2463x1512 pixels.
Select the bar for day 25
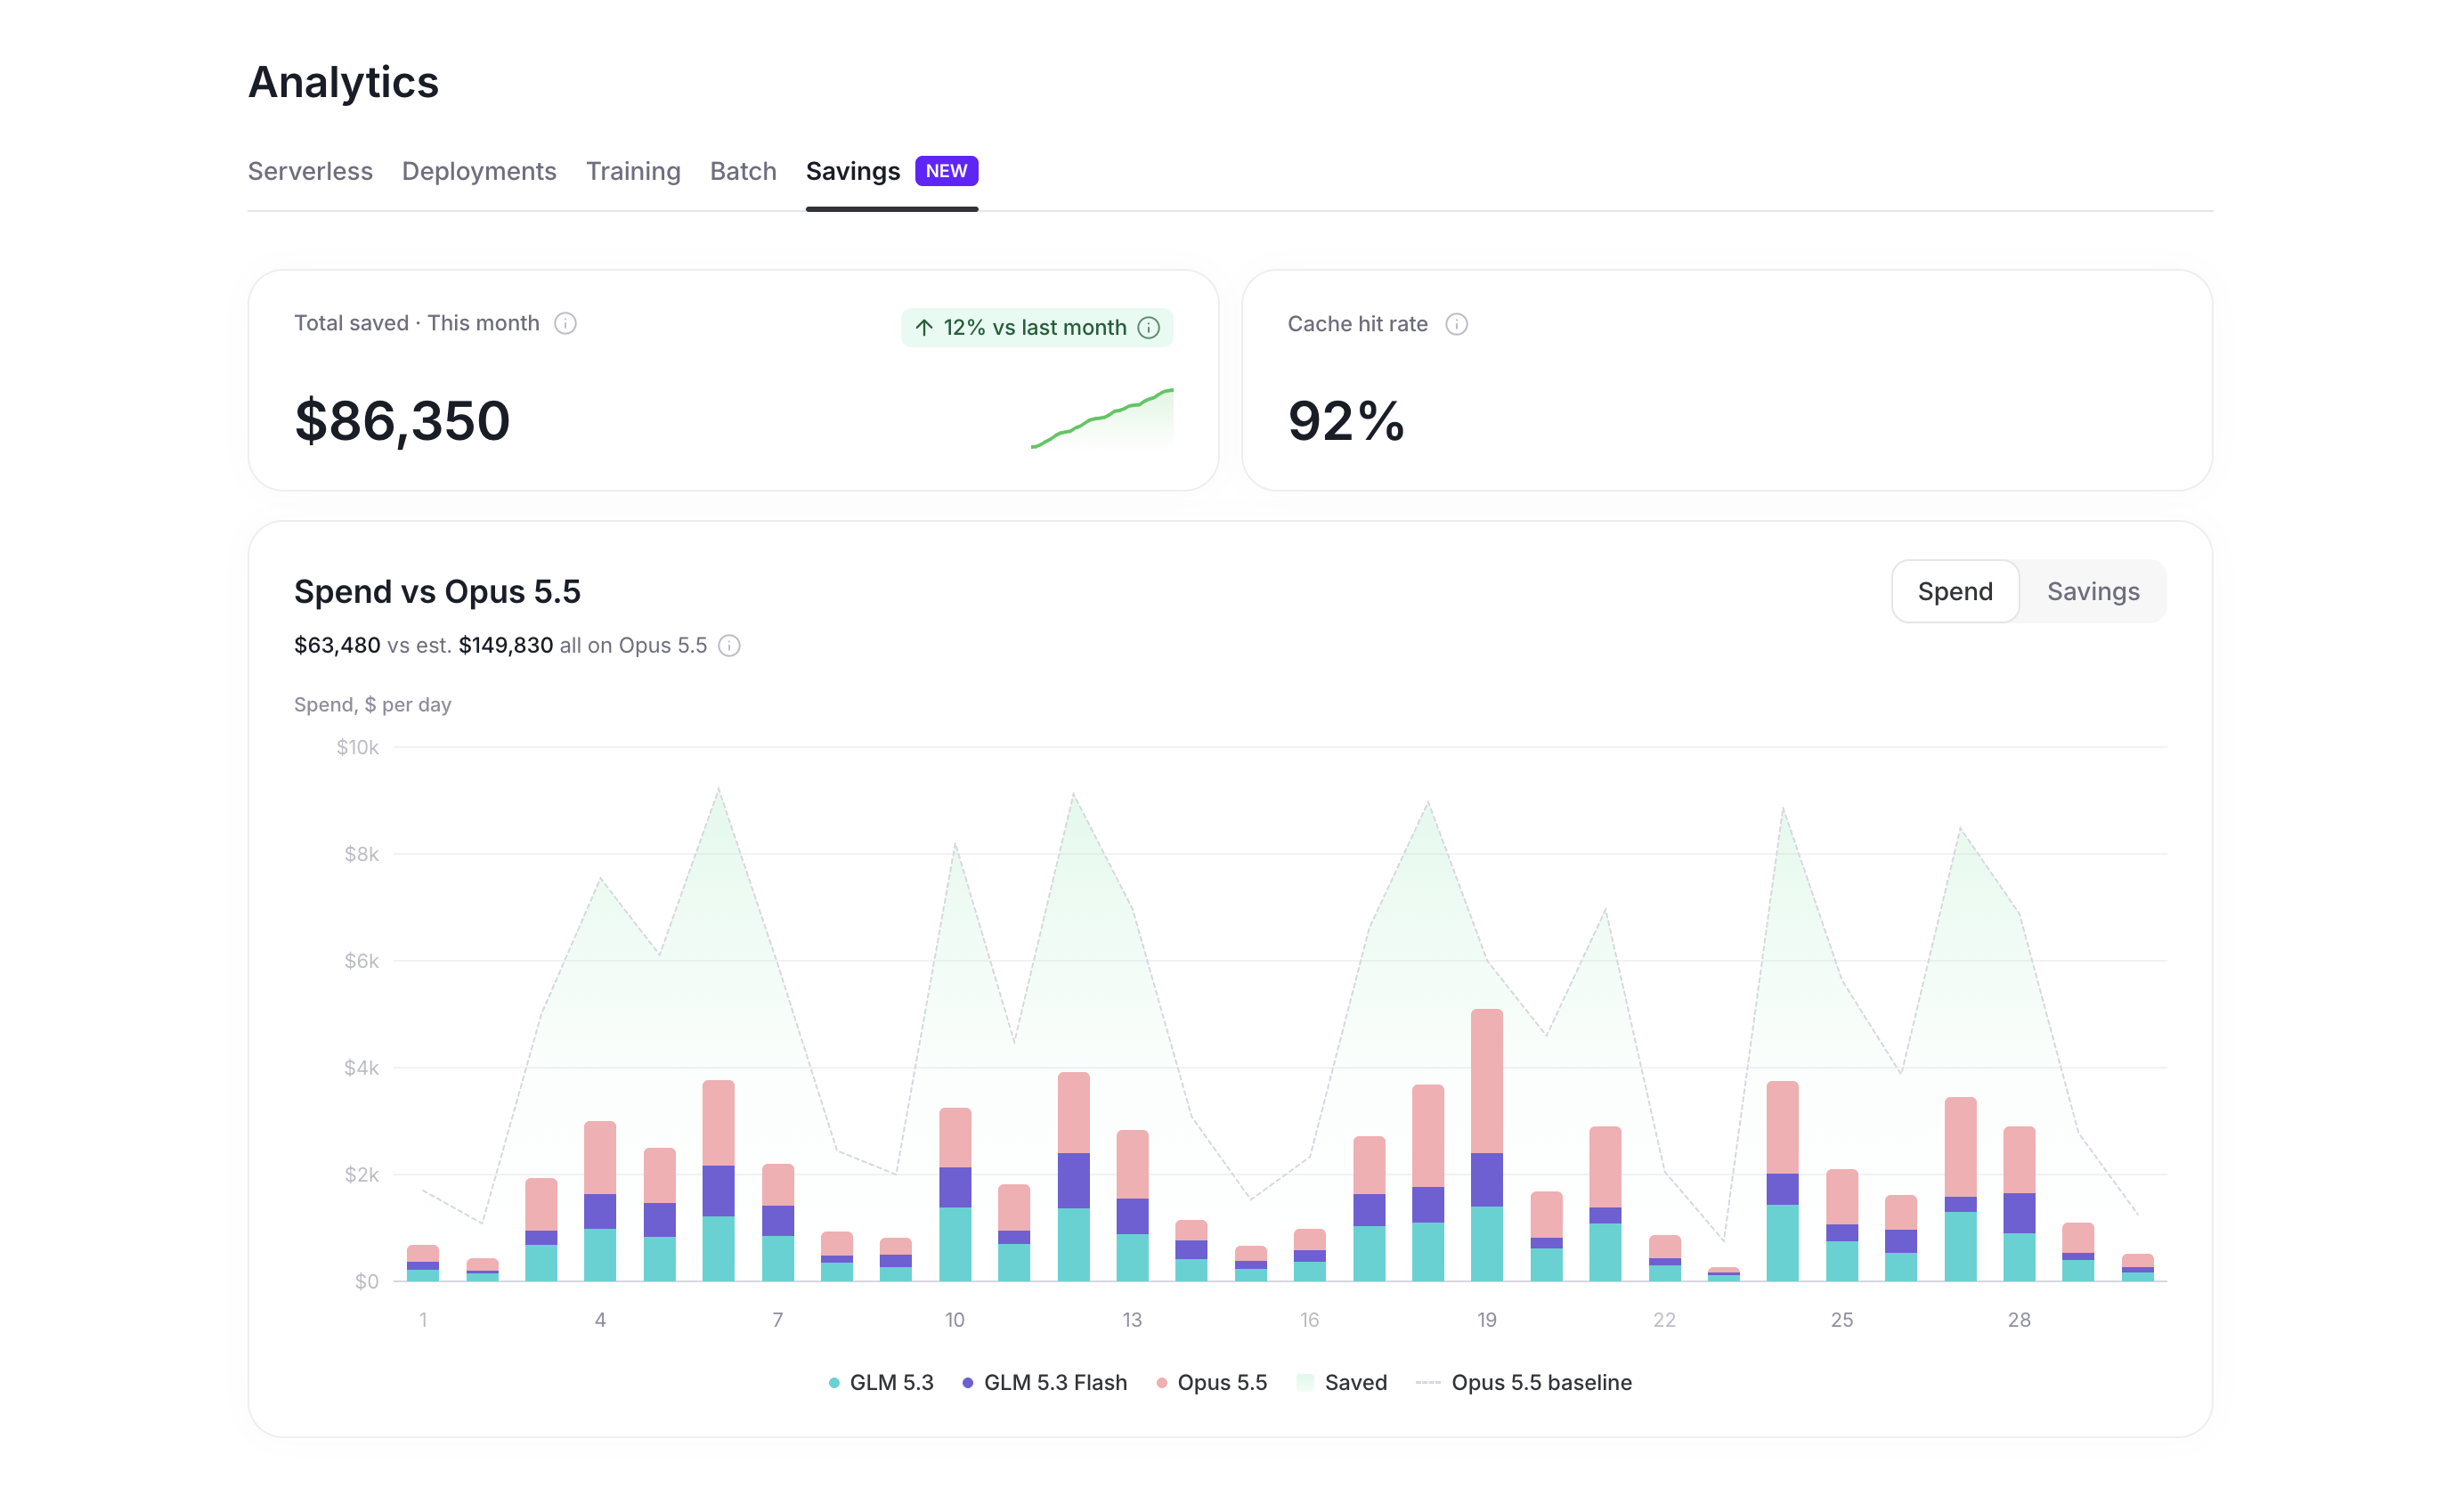pyautogui.click(x=1841, y=1225)
